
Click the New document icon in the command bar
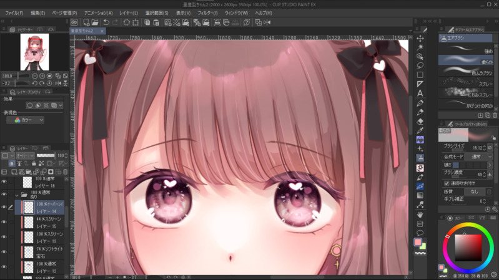[x=86, y=22]
